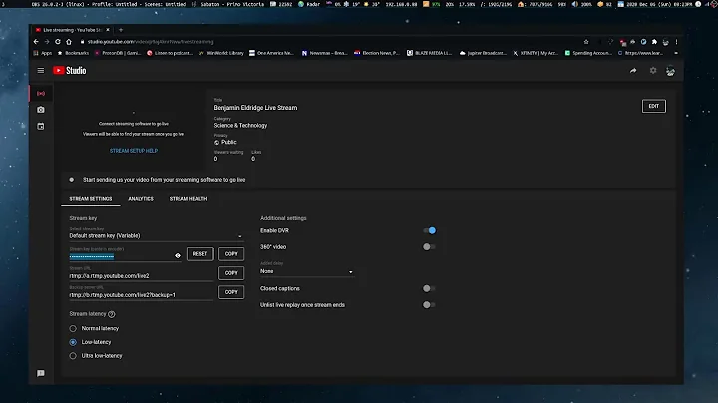
Task: Select Low-latency radio button
Action: 73,342
